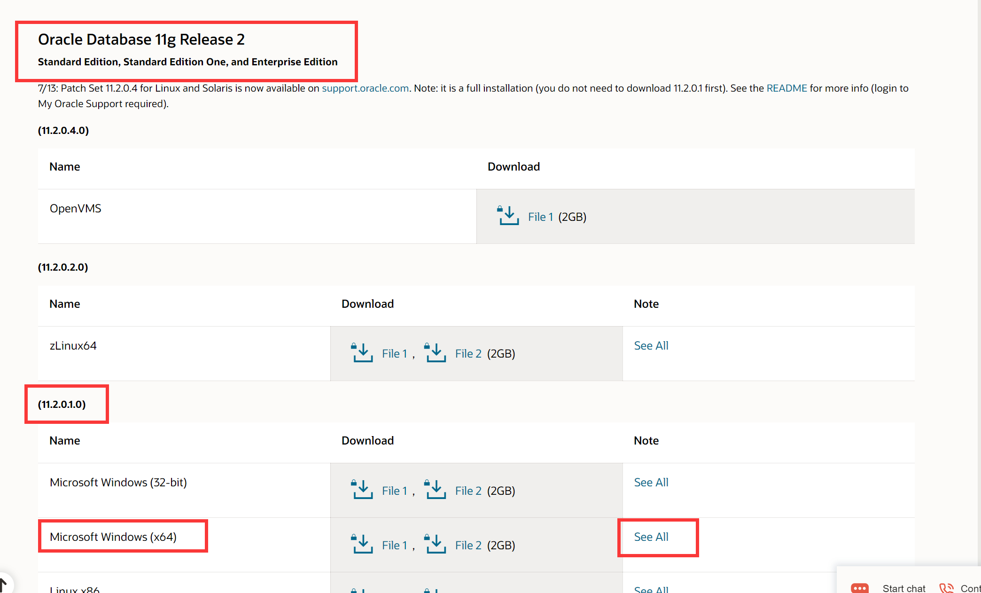Select Microsoft Windows (x64) row name
This screenshot has height=593, width=981.
[x=113, y=537]
